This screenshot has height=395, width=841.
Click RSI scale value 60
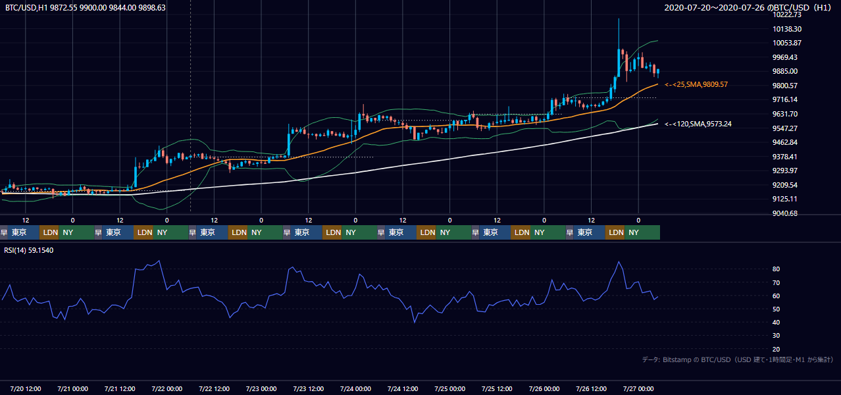pyautogui.click(x=777, y=296)
